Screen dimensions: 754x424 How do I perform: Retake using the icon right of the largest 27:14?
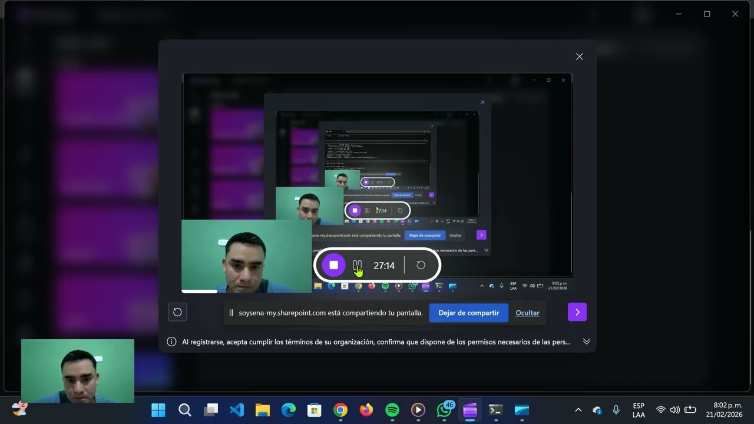click(421, 265)
